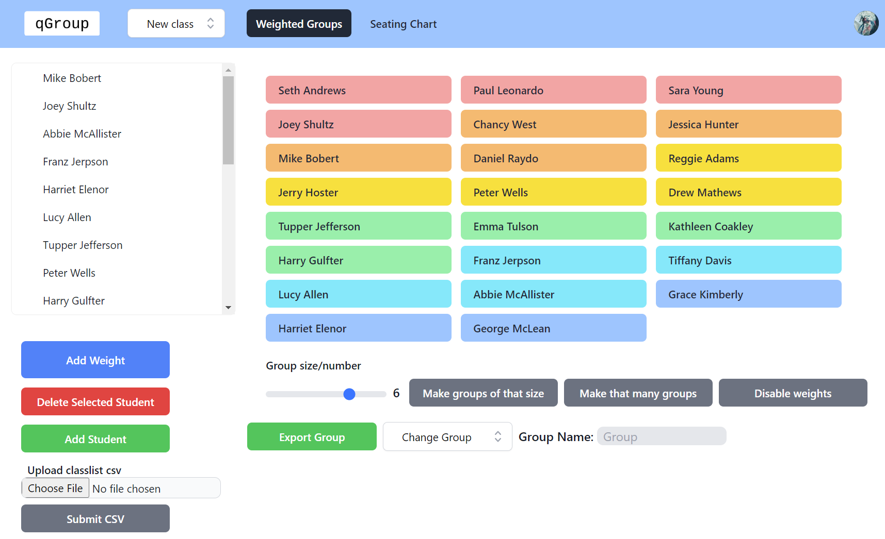The width and height of the screenshot is (885, 539).
Task: Switch to the Weighted Groups tab
Action: click(299, 24)
